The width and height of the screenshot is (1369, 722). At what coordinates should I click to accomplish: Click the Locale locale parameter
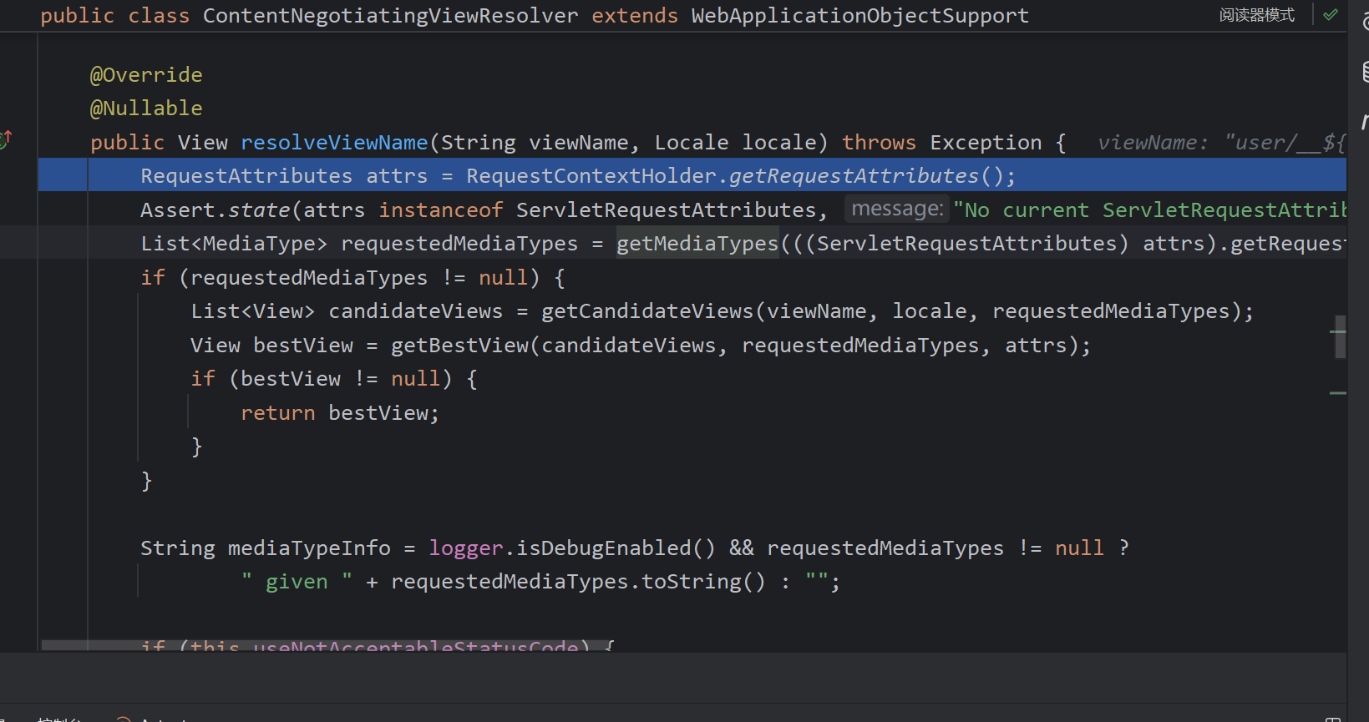point(735,143)
